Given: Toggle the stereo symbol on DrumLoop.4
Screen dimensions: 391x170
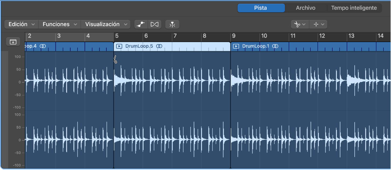Looking at the screenshot, I should tap(43, 46).
